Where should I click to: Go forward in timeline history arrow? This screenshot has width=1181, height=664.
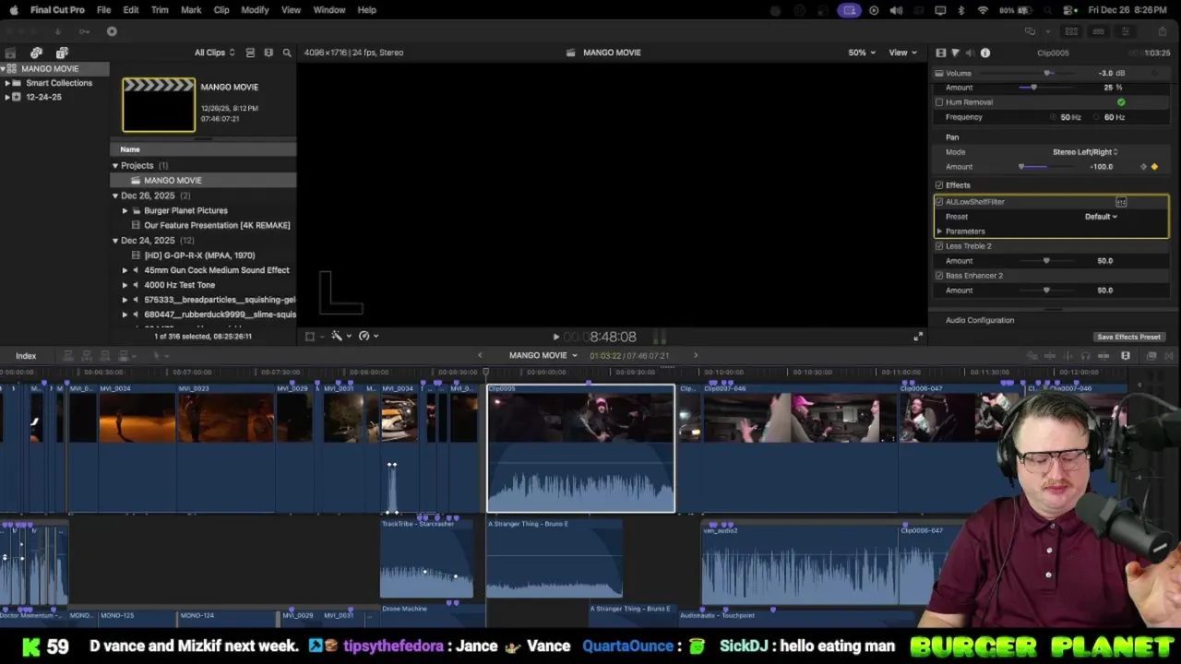[696, 356]
